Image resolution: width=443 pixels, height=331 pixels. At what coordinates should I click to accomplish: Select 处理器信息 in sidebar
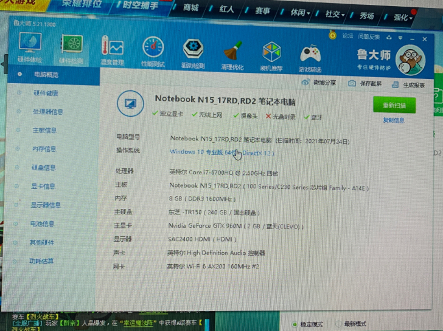pyautogui.click(x=48, y=112)
